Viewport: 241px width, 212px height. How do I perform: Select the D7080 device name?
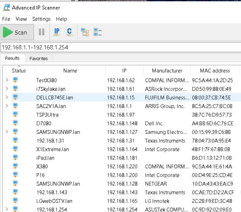coord(44,123)
